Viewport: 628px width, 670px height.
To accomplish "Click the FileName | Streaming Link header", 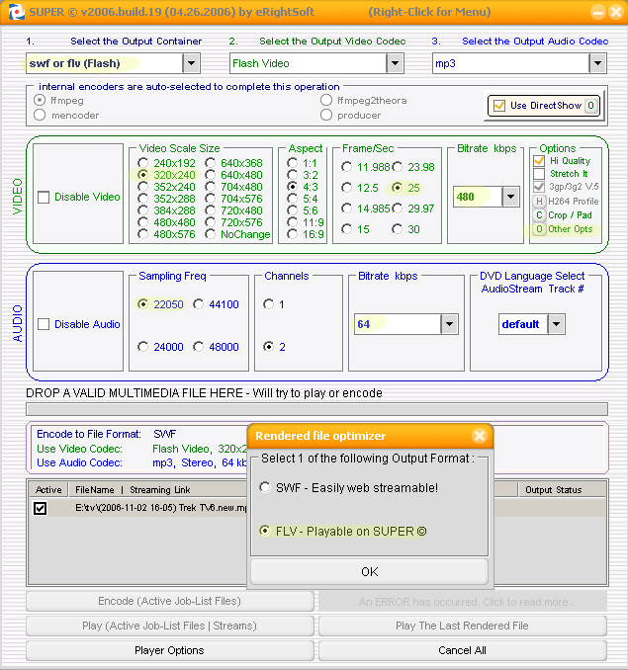I will point(133,490).
